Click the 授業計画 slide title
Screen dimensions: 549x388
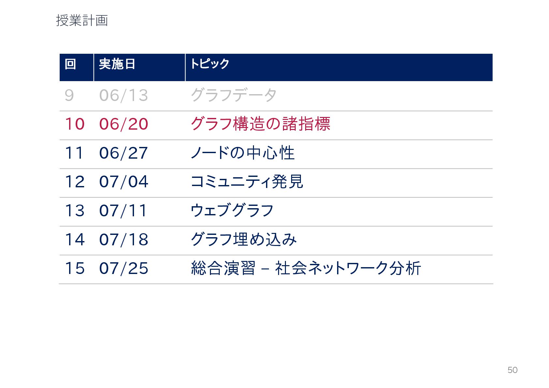click(82, 21)
